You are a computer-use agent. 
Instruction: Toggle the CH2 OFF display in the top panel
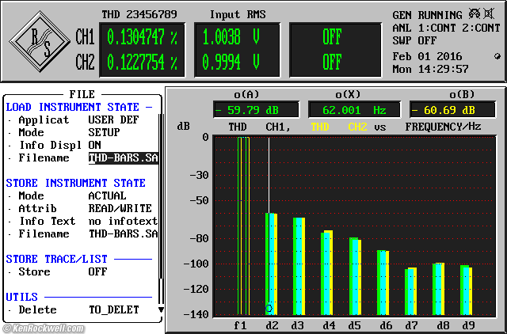[x=331, y=62]
